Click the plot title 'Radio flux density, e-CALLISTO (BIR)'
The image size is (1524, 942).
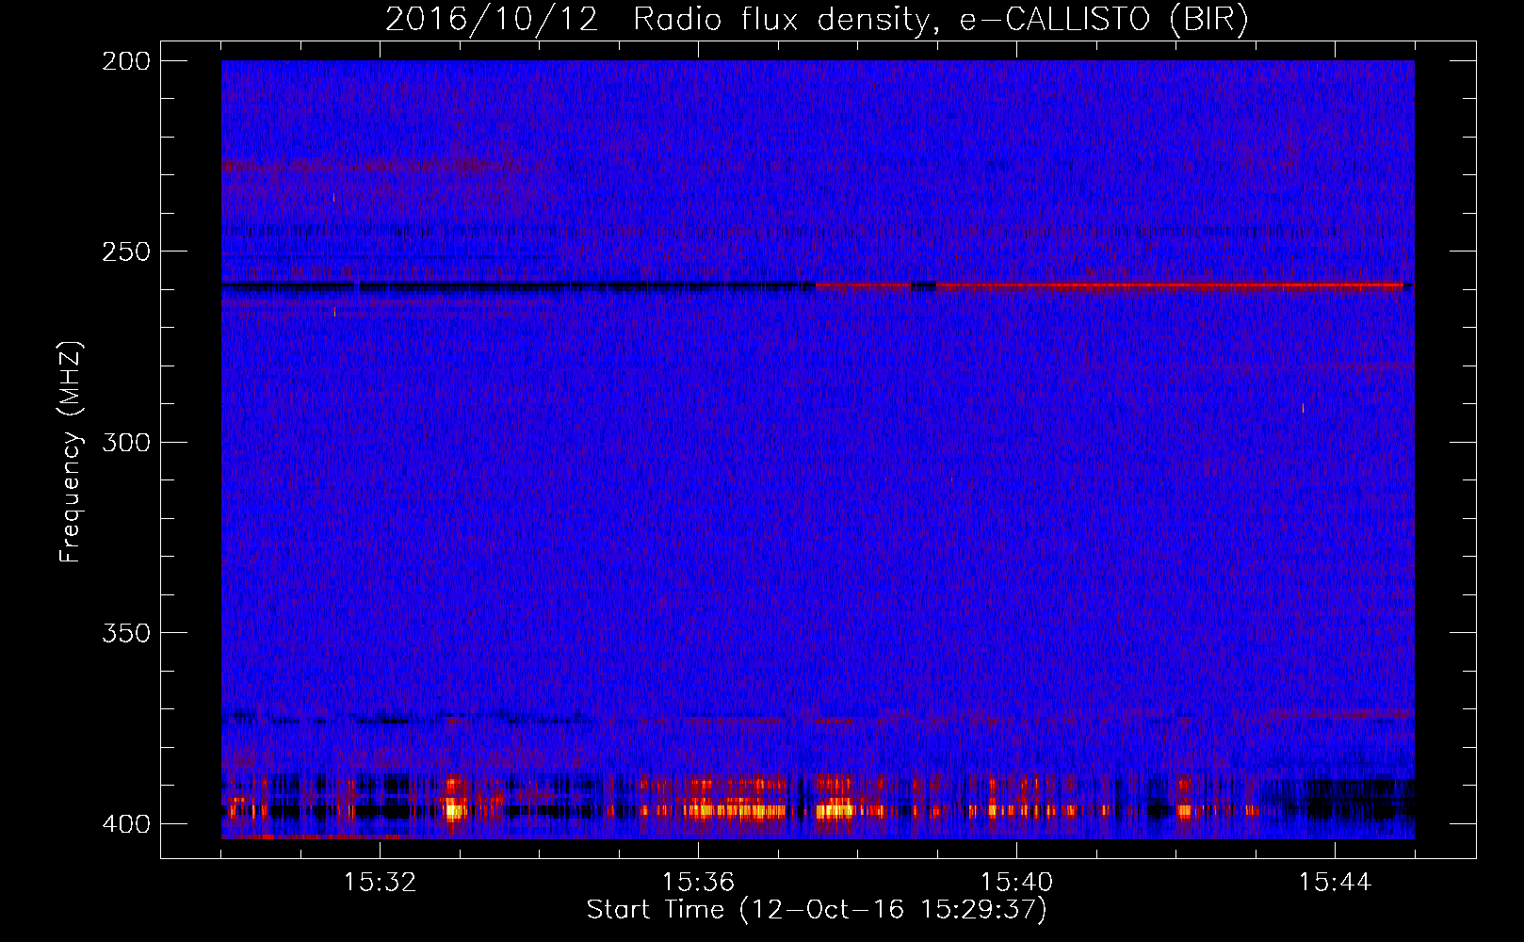click(940, 20)
